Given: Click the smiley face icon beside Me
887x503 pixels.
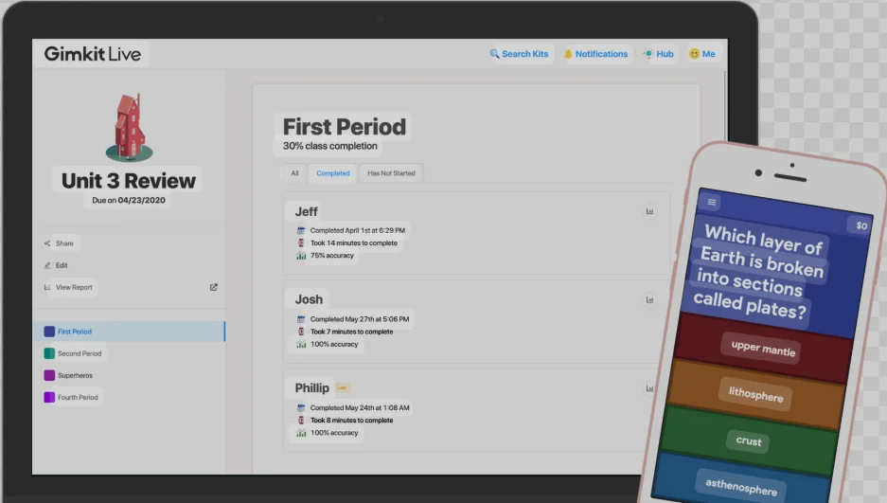Looking at the screenshot, I should point(694,54).
